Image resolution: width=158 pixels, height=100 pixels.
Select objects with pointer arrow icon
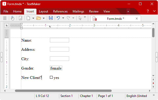click(x=80, y=18)
